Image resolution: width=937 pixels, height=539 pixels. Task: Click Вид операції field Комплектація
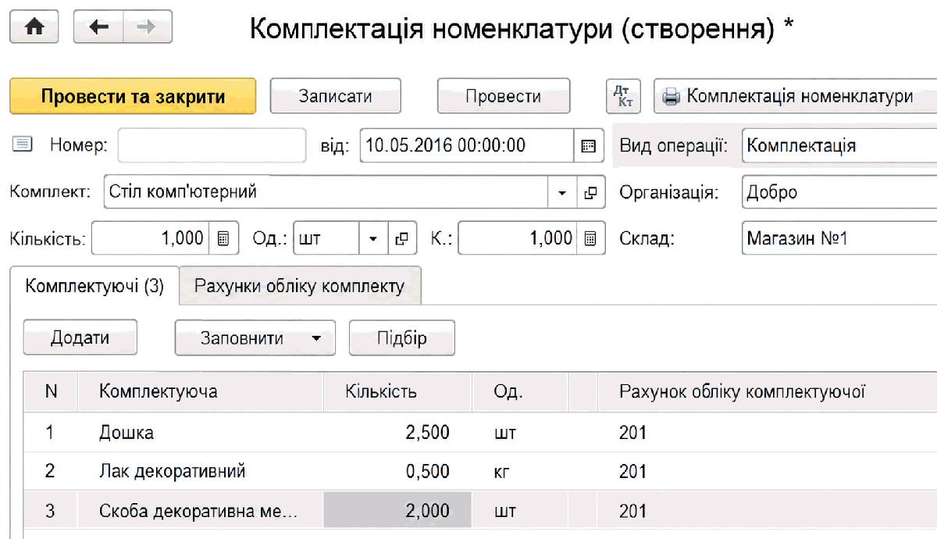pos(839,145)
